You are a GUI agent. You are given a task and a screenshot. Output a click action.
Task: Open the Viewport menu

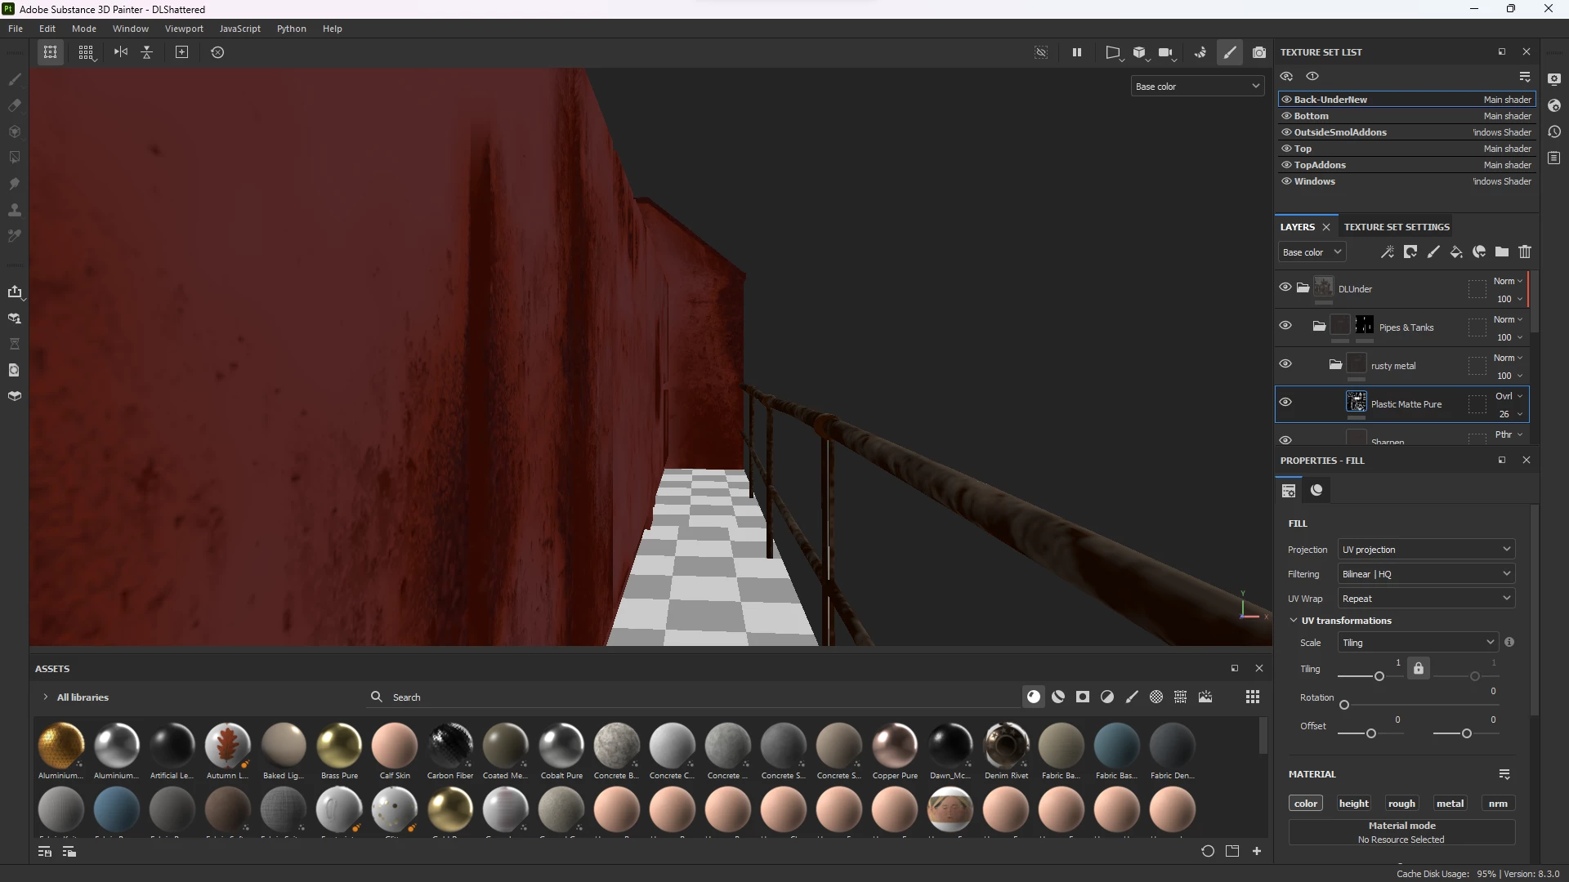(x=184, y=29)
